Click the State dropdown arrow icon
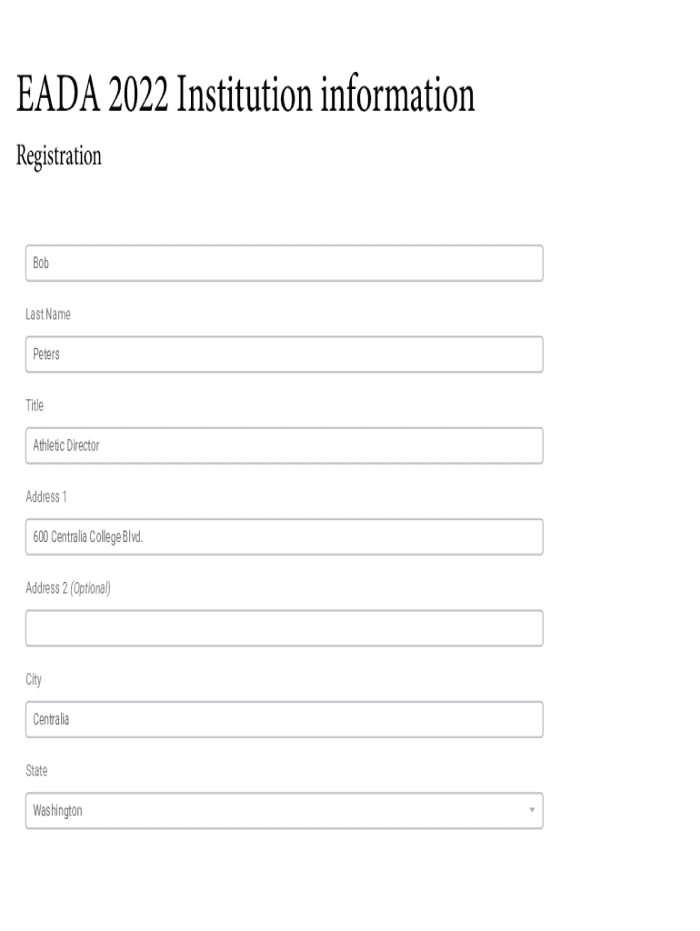 click(x=532, y=810)
